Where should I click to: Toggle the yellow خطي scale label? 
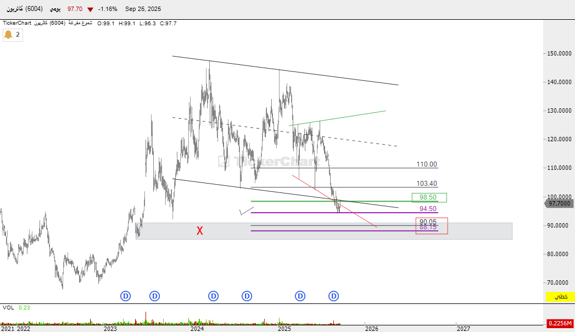560,297
